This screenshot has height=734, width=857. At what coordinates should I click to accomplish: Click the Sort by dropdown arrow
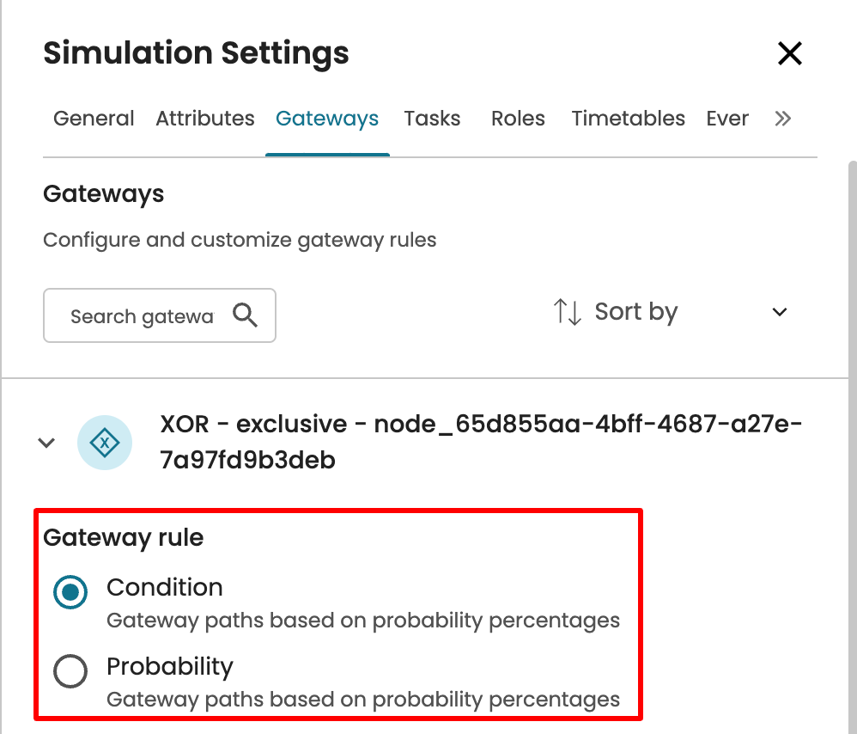click(x=780, y=312)
